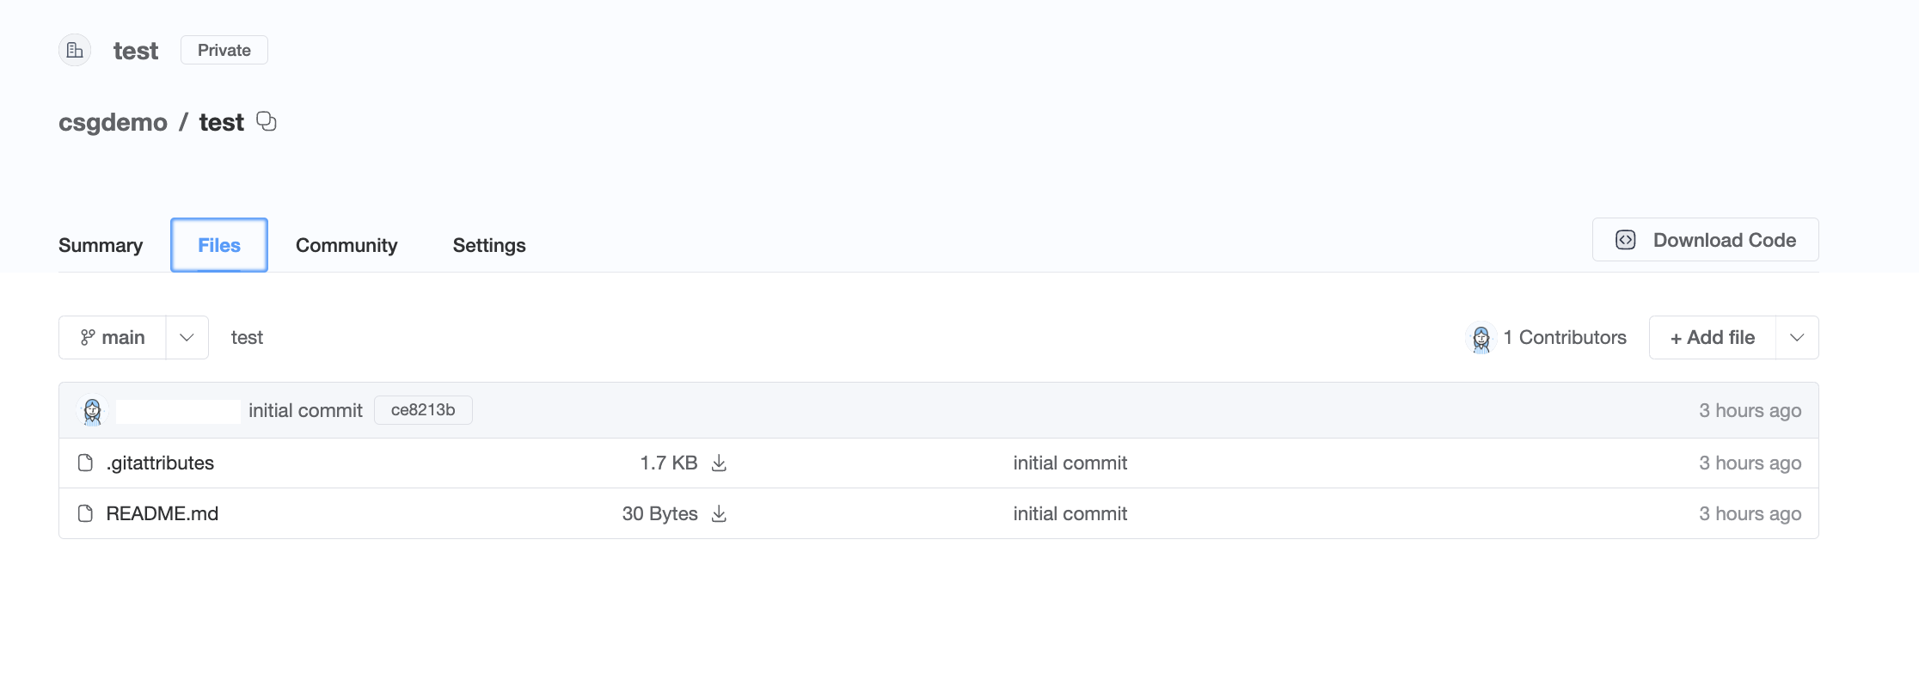Click the organization building icon beside test
Screen dimensions: 1919x681
click(75, 51)
